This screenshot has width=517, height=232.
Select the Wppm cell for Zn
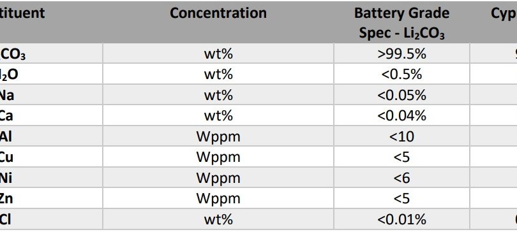218,198
